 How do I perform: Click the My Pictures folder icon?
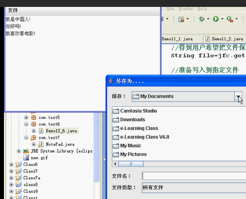point(116,155)
